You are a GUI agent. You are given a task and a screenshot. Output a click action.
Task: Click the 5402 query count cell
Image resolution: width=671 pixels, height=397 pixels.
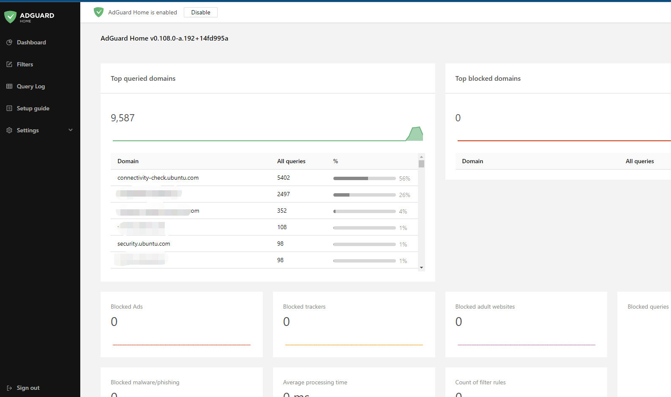click(x=284, y=178)
